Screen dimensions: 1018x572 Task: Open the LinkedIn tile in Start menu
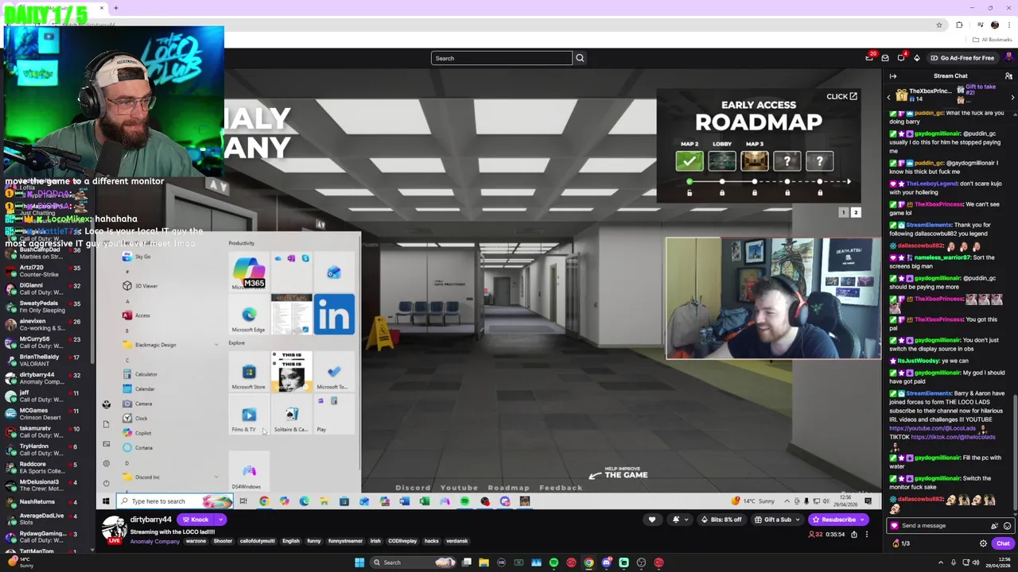[x=334, y=315]
